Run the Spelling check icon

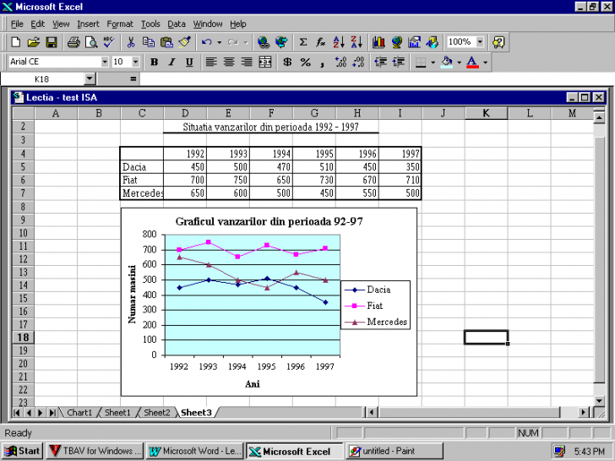click(109, 42)
